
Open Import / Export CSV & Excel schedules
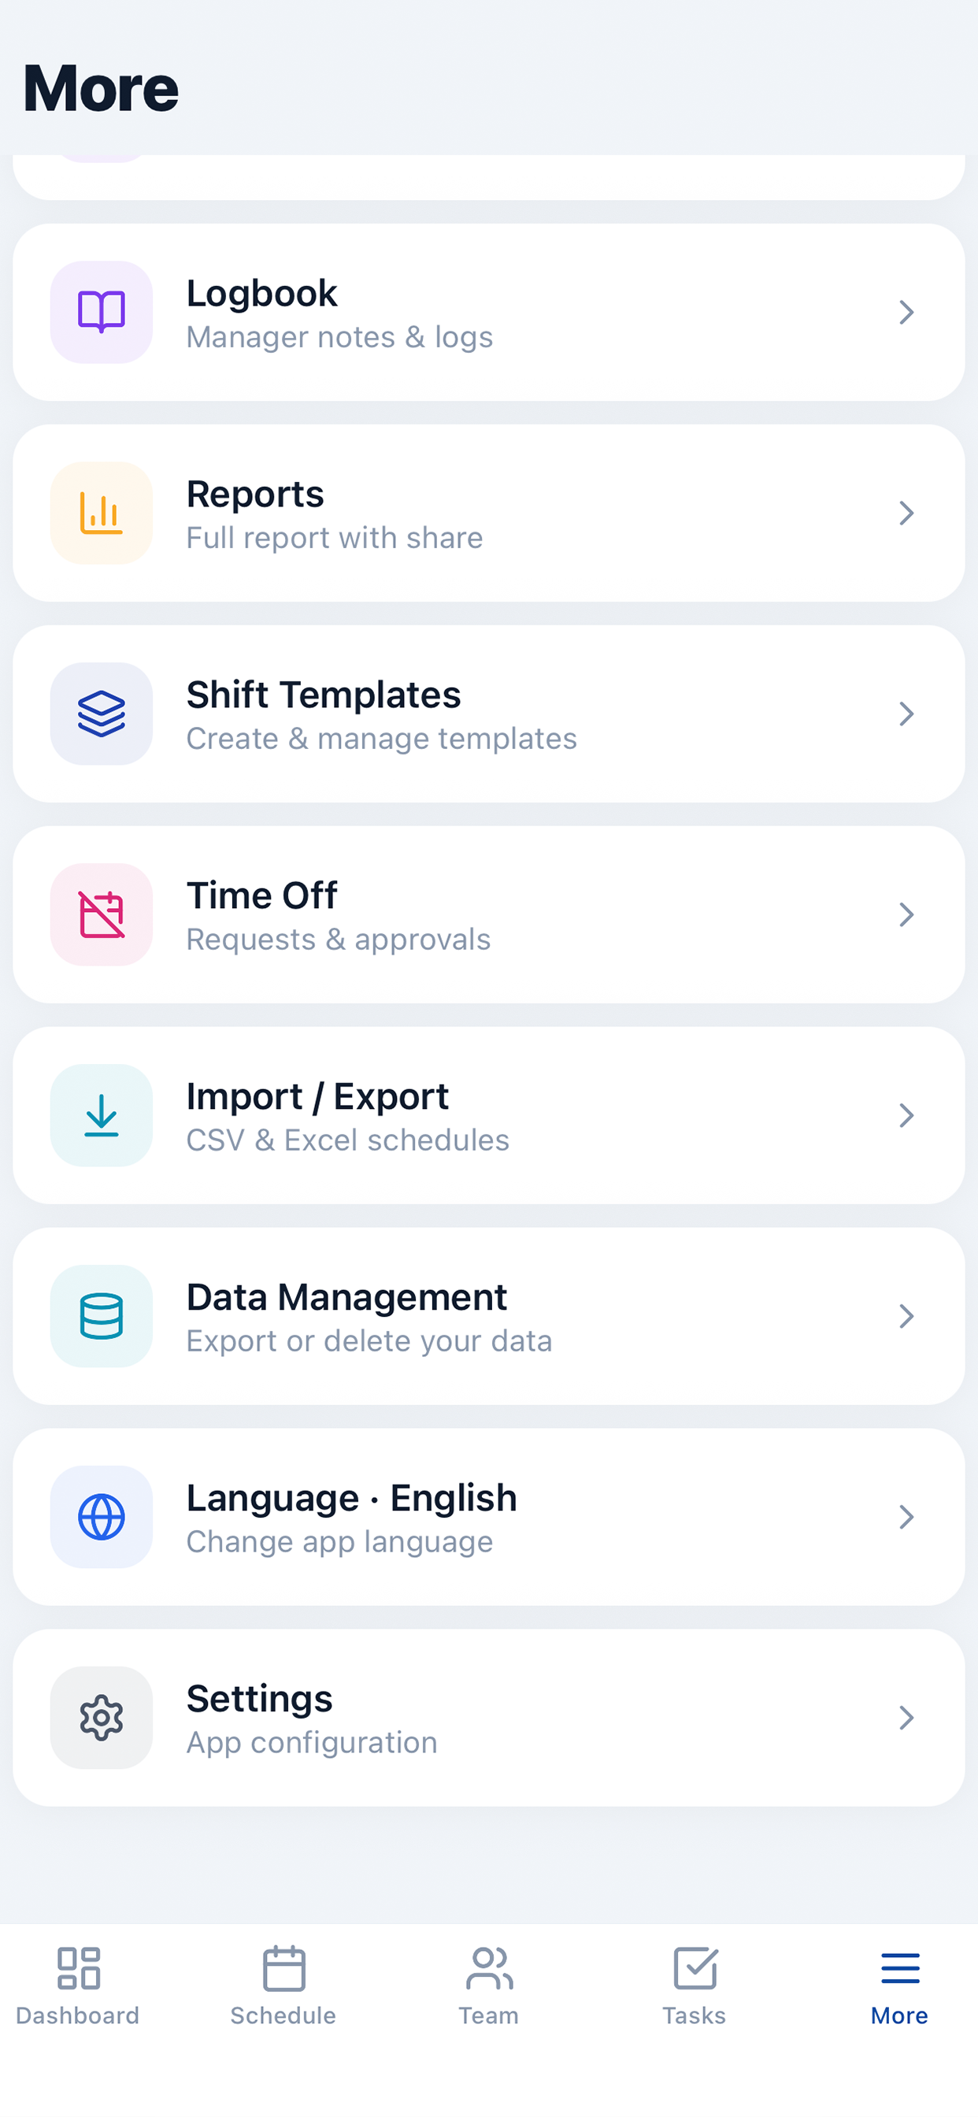click(x=347, y=1140)
